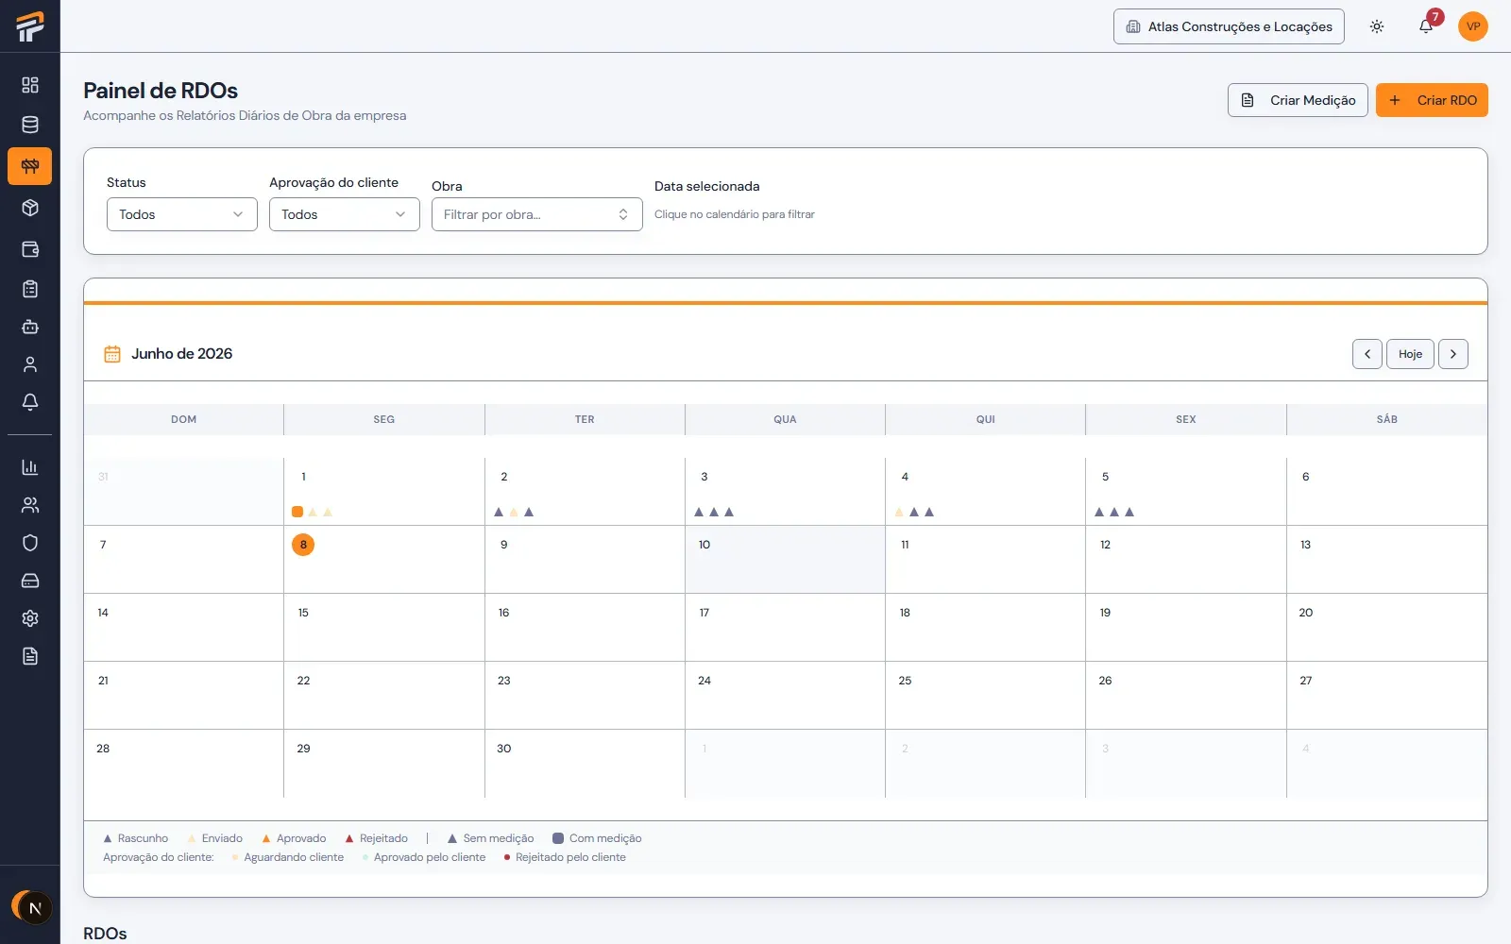Go to next month with right chevron

point(1453,354)
